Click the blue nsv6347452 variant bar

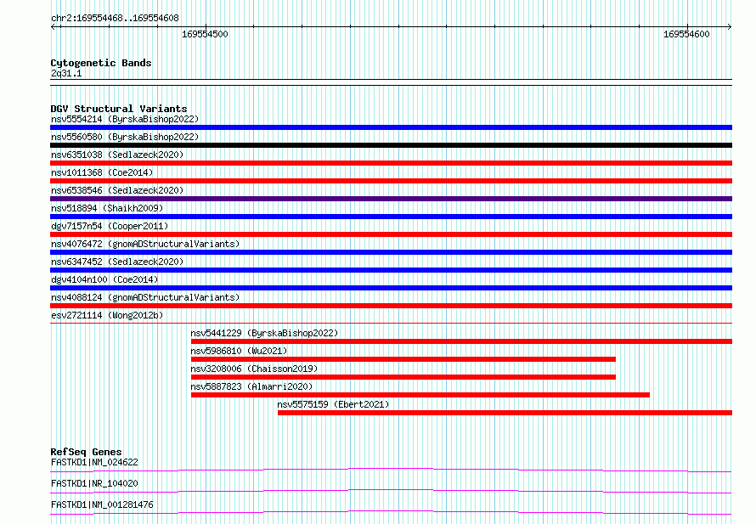pos(391,270)
